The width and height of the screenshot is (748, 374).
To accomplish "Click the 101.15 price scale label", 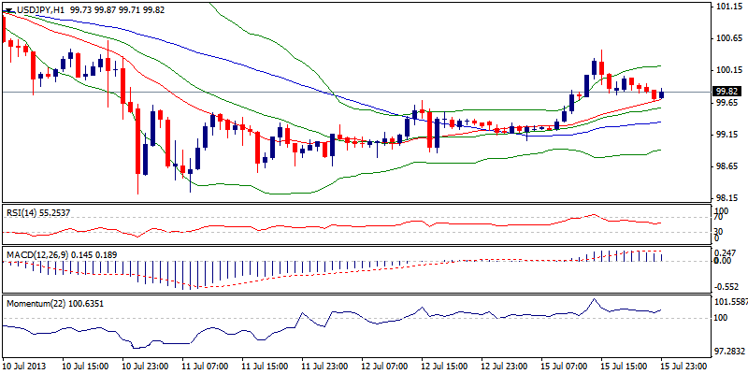I will (727, 7).
